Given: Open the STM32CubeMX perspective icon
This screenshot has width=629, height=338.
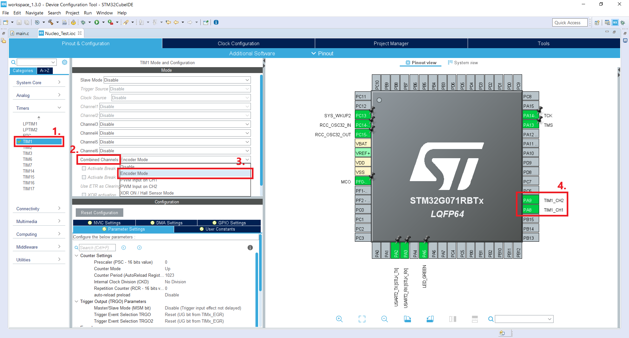Looking at the screenshot, I should tap(615, 23).
